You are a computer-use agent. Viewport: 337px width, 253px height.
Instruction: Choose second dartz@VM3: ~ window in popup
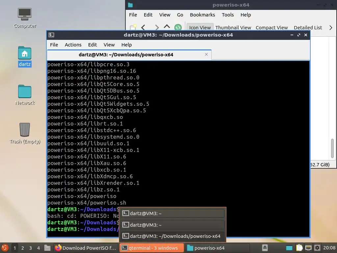tap(173, 225)
